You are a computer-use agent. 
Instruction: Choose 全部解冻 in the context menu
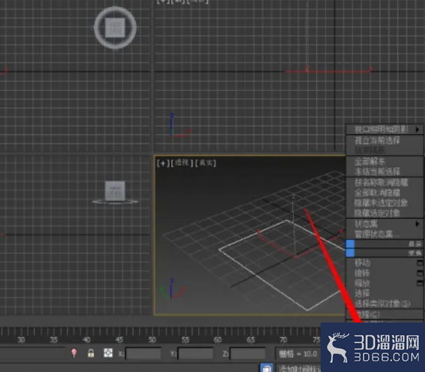coord(370,162)
